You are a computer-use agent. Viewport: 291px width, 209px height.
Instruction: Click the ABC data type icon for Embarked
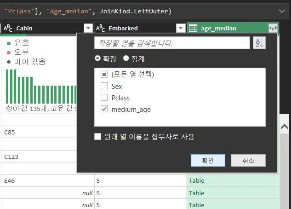100,28
